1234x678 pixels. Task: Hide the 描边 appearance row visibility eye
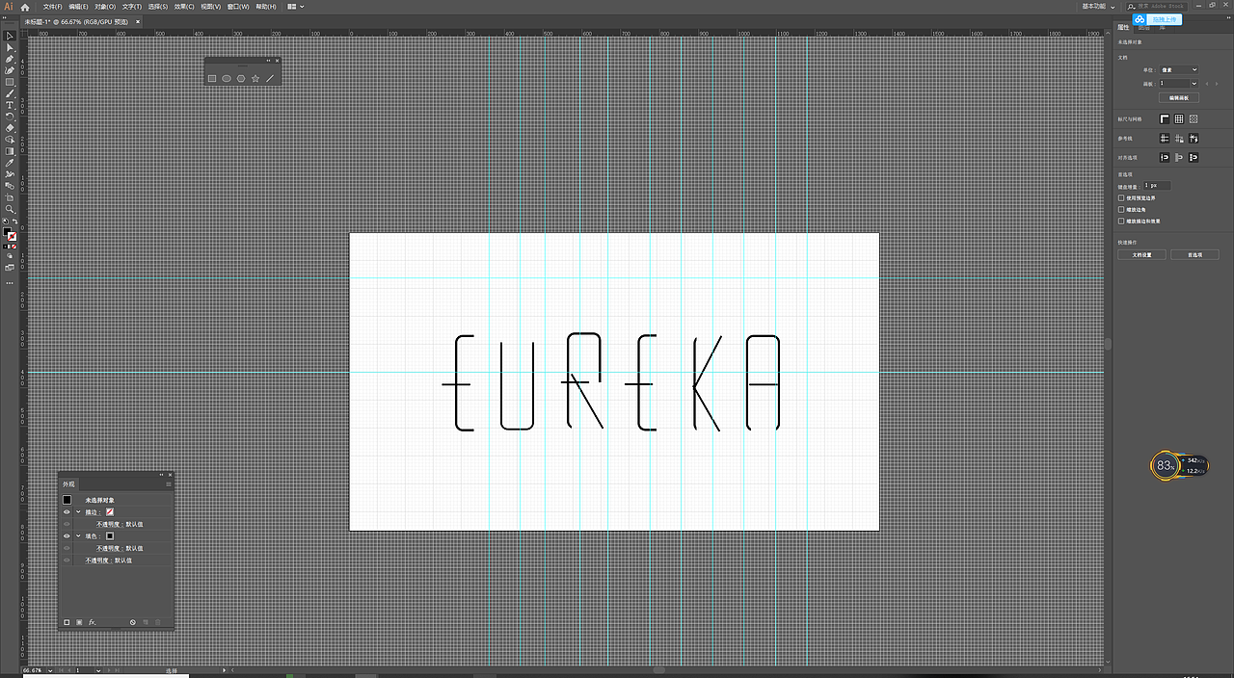click(67, 511)
